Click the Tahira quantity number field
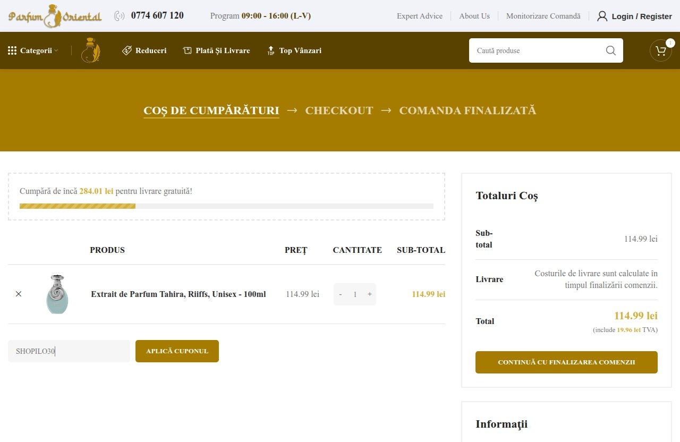Screen dimensions: 680x442 pyautogui.click(x=355, y=294)
